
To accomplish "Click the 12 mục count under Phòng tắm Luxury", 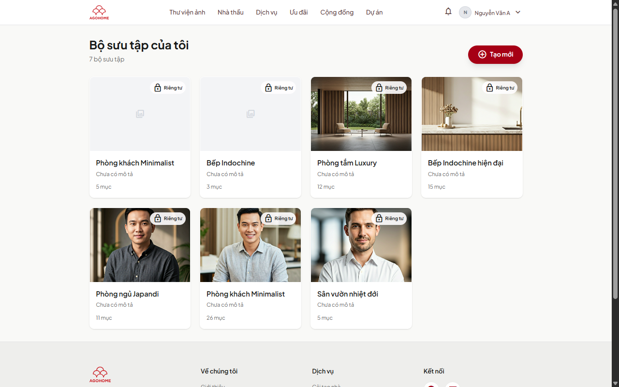I will coord(326,187).
